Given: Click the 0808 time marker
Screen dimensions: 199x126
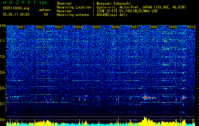Looking at the screenshot, I should (154, 27).
